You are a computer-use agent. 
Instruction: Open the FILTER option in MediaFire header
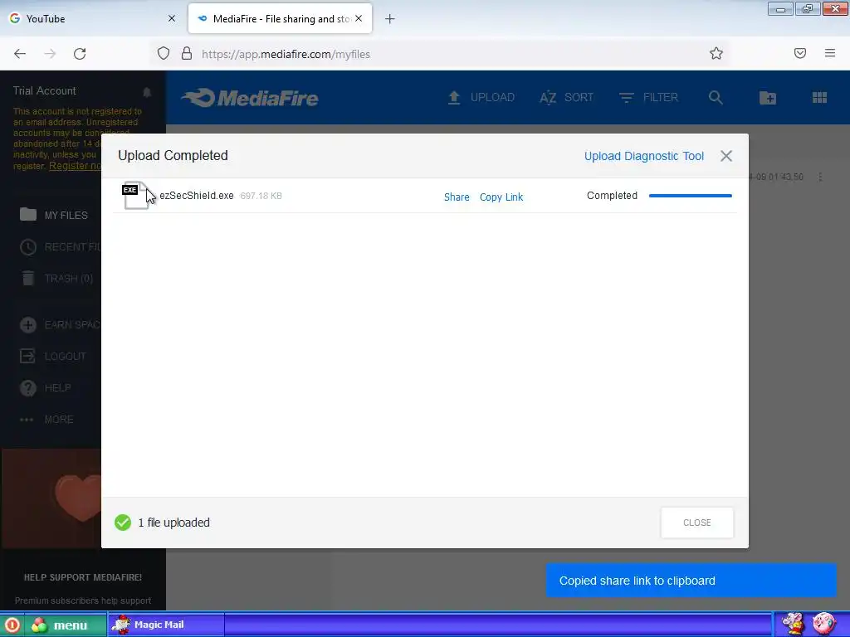point(649,98)
